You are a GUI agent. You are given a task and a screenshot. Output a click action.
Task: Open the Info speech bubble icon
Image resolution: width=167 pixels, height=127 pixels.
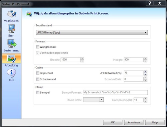(11, 73)
